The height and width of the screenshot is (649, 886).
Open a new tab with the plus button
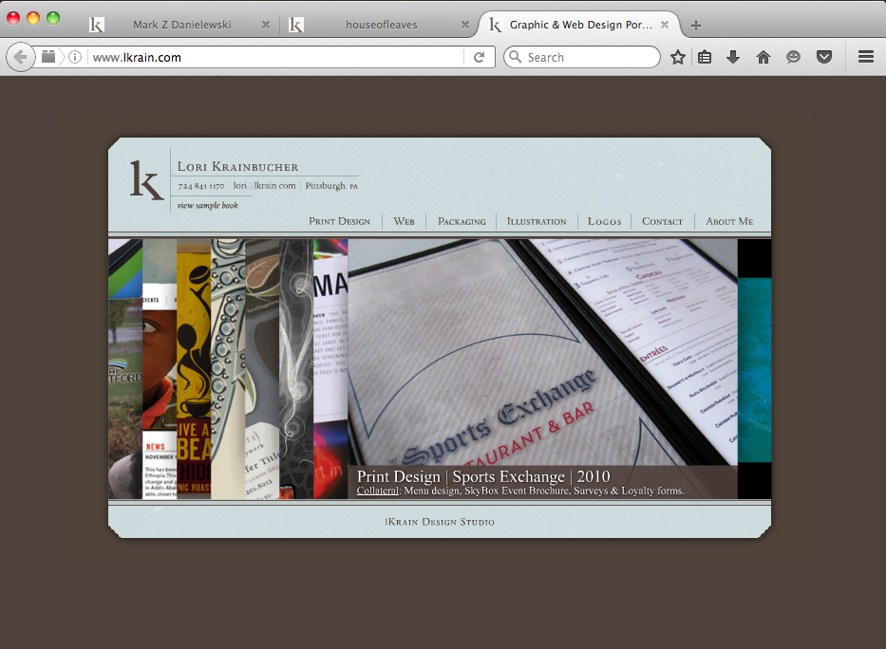[x=696, y=26]
